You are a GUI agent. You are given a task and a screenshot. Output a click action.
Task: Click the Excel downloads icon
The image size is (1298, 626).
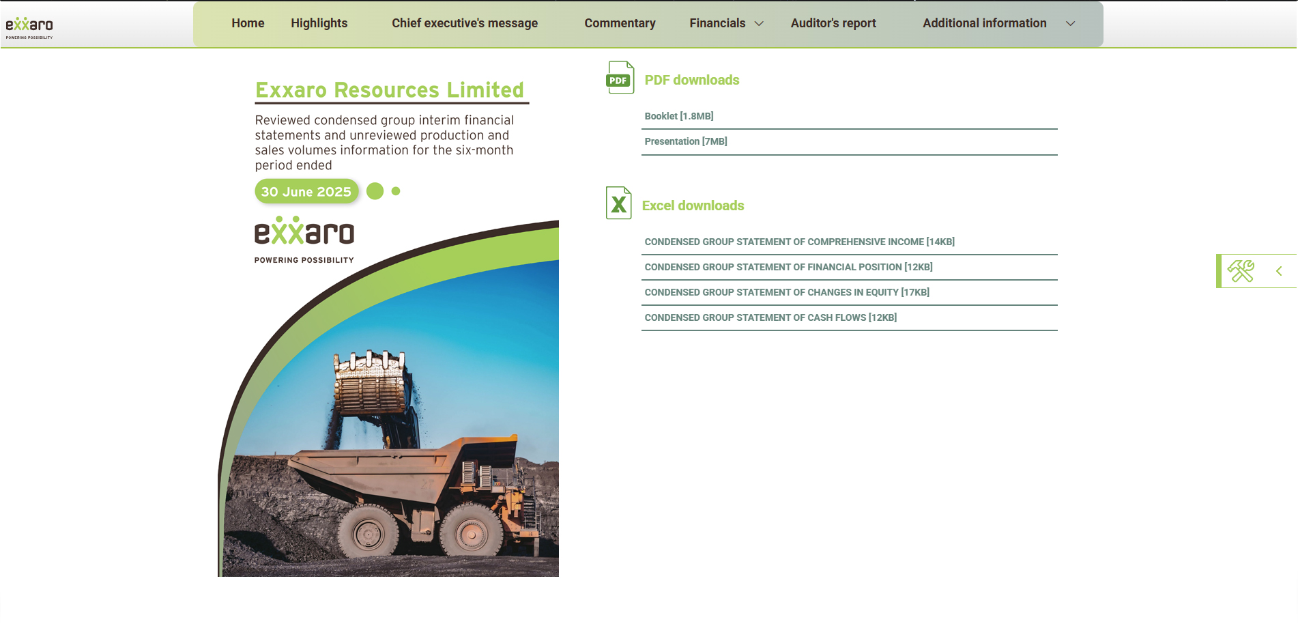tap(619, 203)
